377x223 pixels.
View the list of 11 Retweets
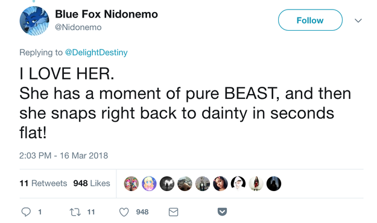[x=43, y=183]
